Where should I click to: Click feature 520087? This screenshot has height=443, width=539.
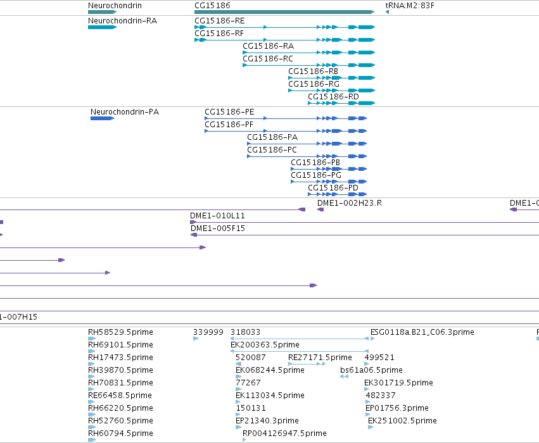251,358
